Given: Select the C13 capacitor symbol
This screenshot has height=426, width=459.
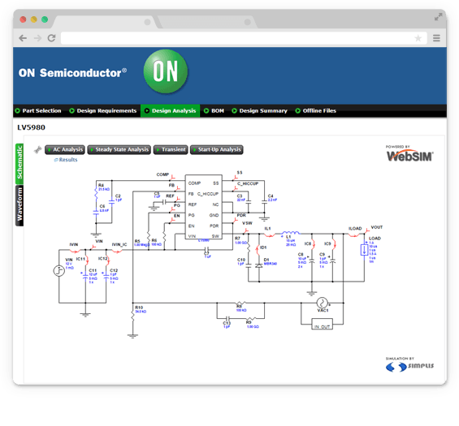Looking at the screenshot, I should click(227, 318).
